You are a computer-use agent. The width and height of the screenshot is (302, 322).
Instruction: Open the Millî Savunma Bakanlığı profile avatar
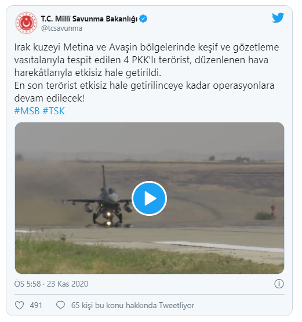(26, 23)
